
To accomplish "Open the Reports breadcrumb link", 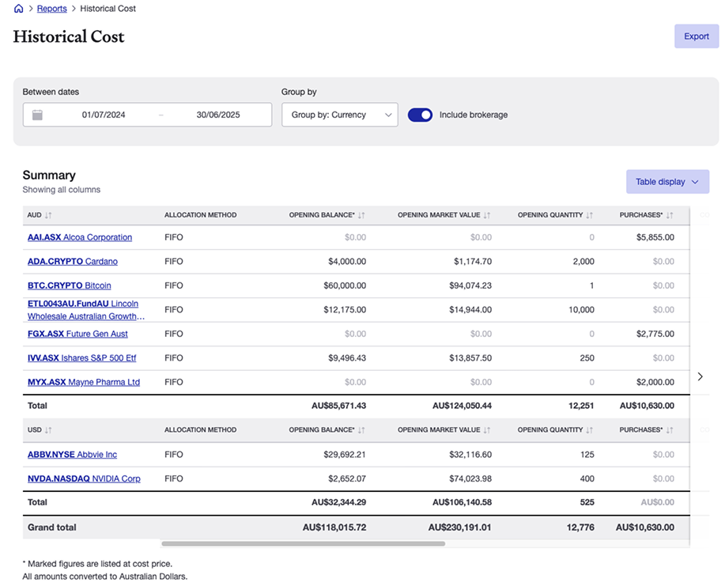I will (x=52, y=9).
